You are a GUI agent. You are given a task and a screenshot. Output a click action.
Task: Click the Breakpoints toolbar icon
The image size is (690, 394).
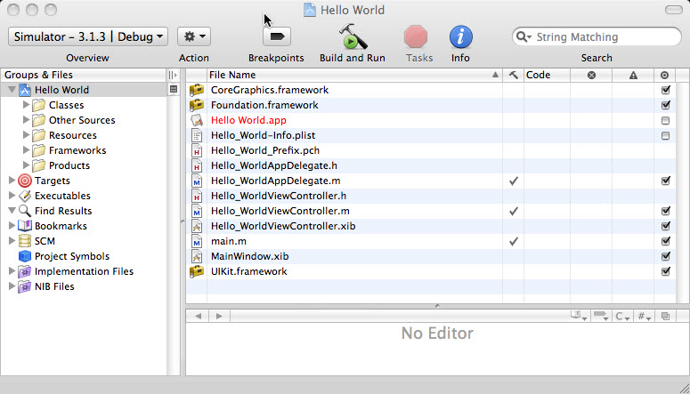click(277, 36)
